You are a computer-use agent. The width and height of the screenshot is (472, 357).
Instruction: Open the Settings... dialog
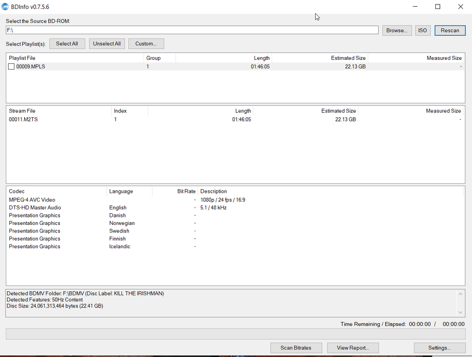(439, 348)
